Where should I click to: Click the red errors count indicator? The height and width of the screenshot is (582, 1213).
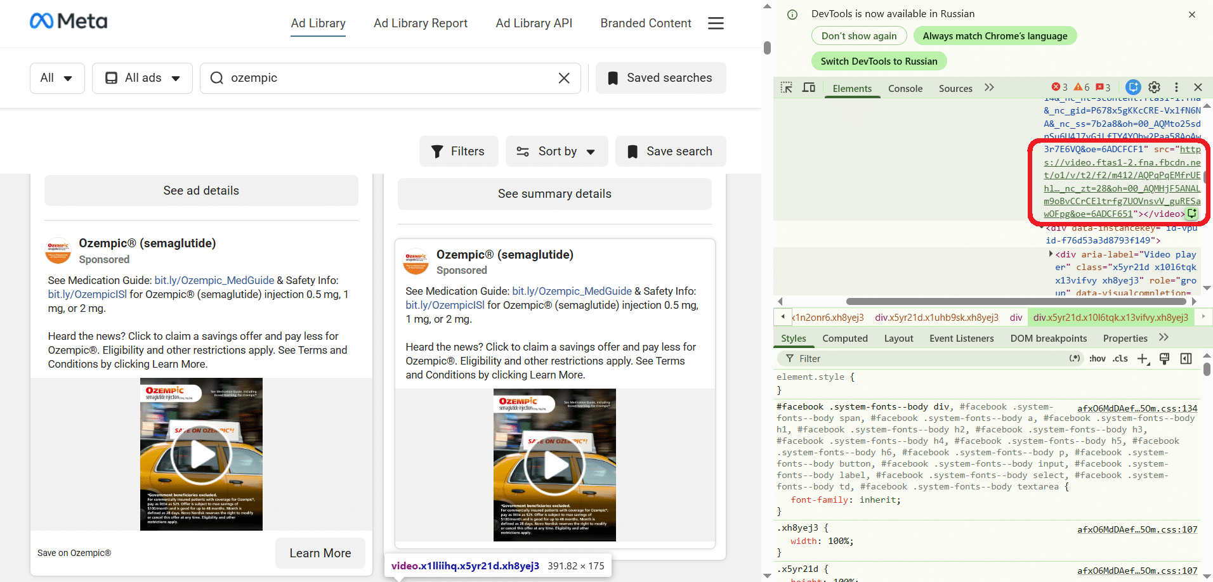click(1059, 87)
